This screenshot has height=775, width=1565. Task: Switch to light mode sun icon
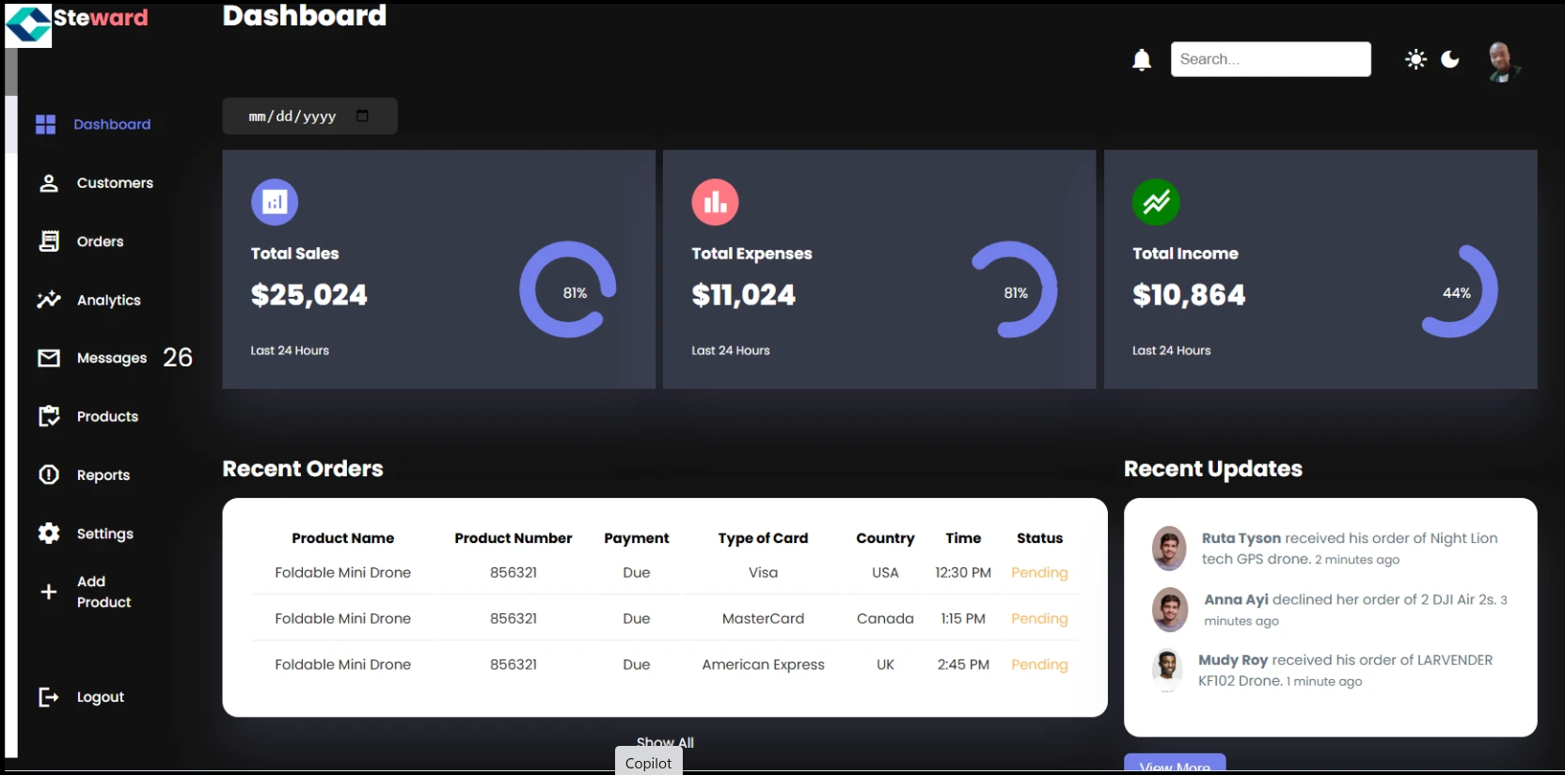pos(1415,60)
